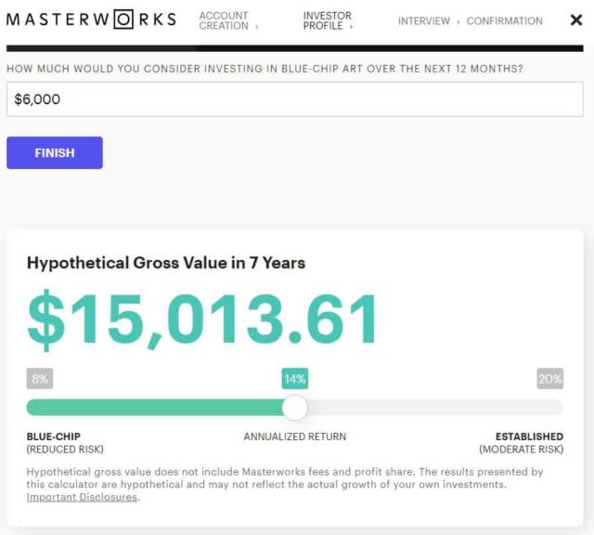Click the $15,013.61 hypothetical value

pyautogui.click(x=202, y=320)
